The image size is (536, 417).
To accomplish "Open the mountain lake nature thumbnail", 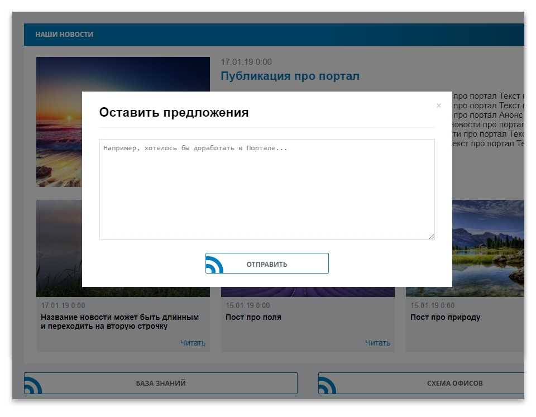I will click(488, 248).
